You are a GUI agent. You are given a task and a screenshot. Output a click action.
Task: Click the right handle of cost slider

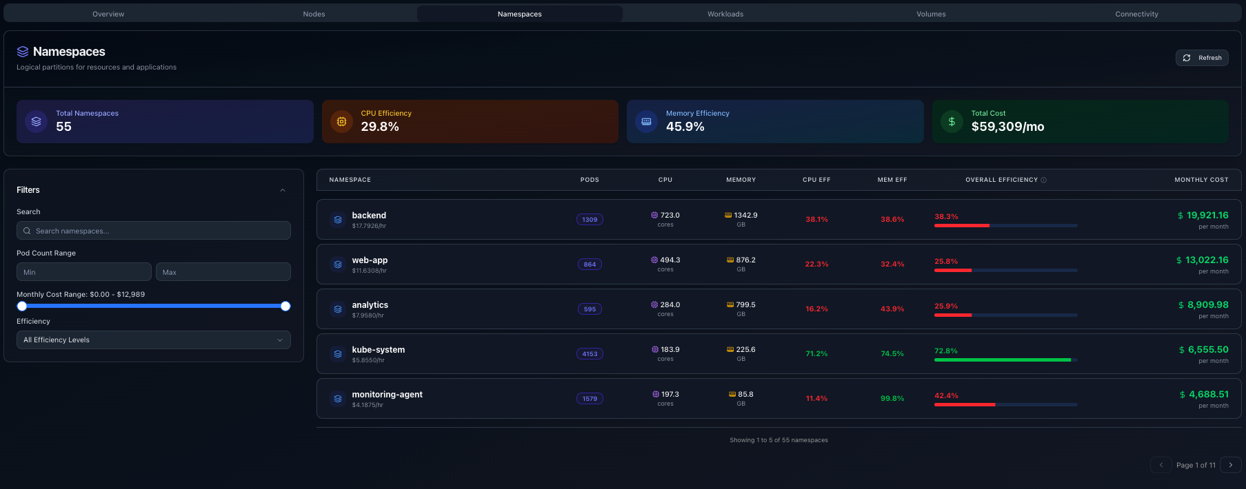[x=285, y=306]
